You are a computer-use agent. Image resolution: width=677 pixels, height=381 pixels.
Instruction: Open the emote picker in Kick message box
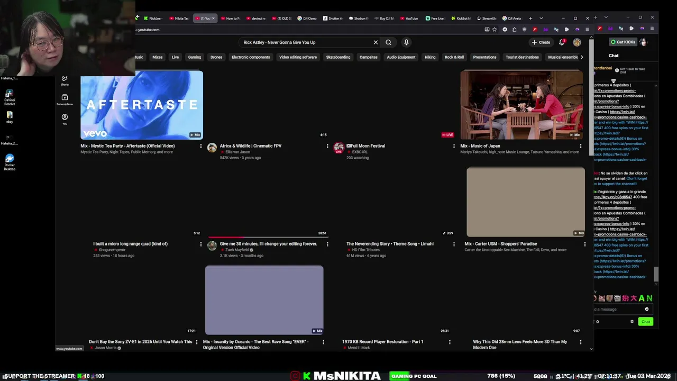coord(646,309)
